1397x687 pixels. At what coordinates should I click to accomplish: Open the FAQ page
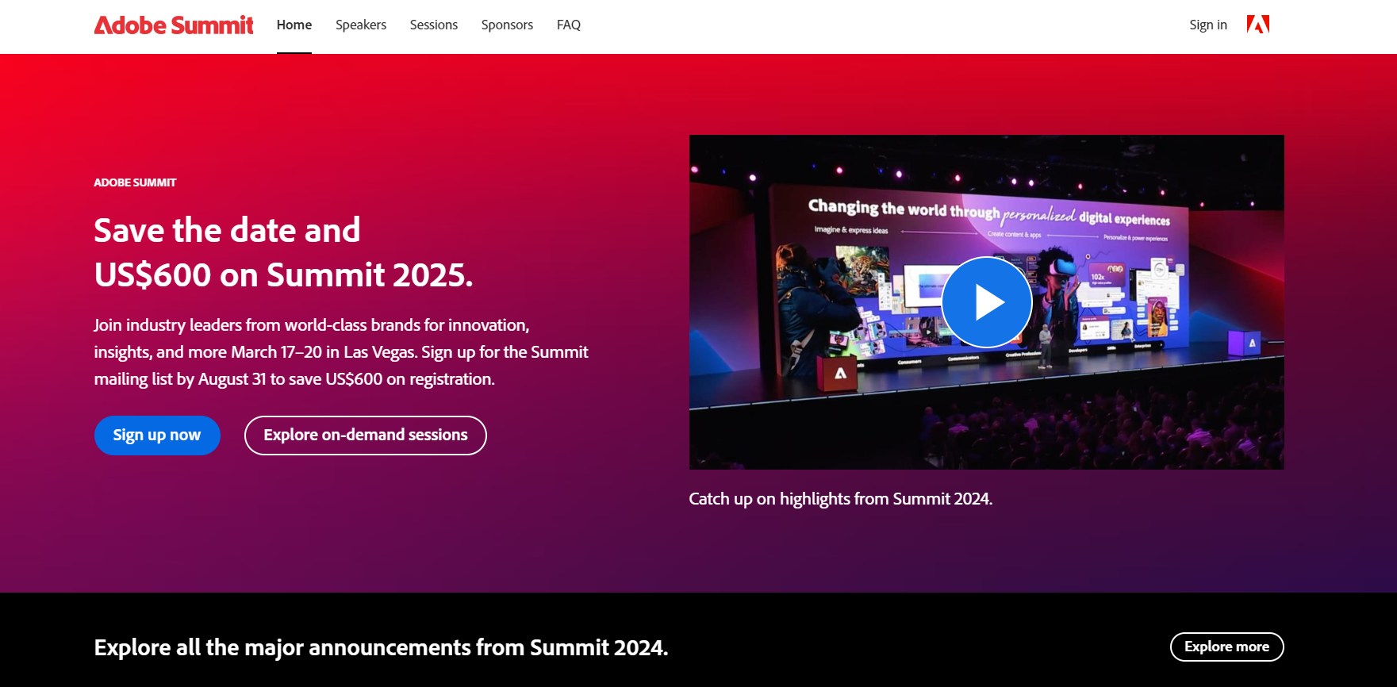569,25
